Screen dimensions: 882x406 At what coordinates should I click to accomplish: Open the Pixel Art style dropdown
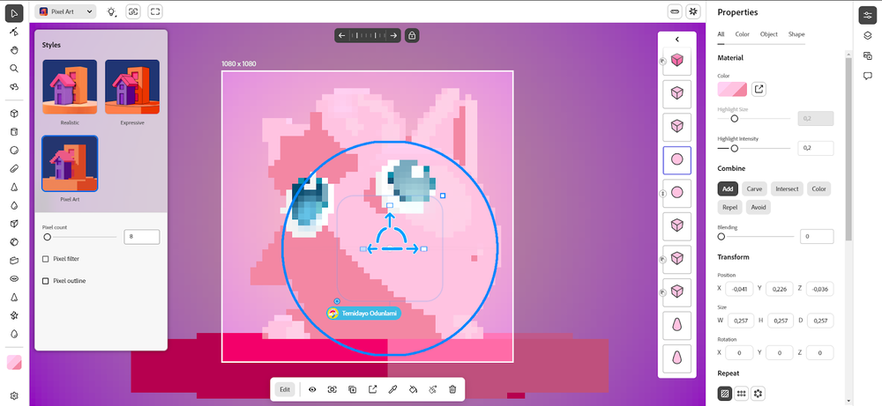tap(65, 11)
